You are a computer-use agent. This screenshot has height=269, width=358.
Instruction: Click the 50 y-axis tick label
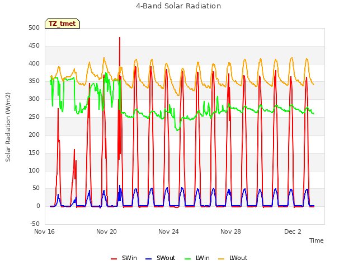coord(36,188)
